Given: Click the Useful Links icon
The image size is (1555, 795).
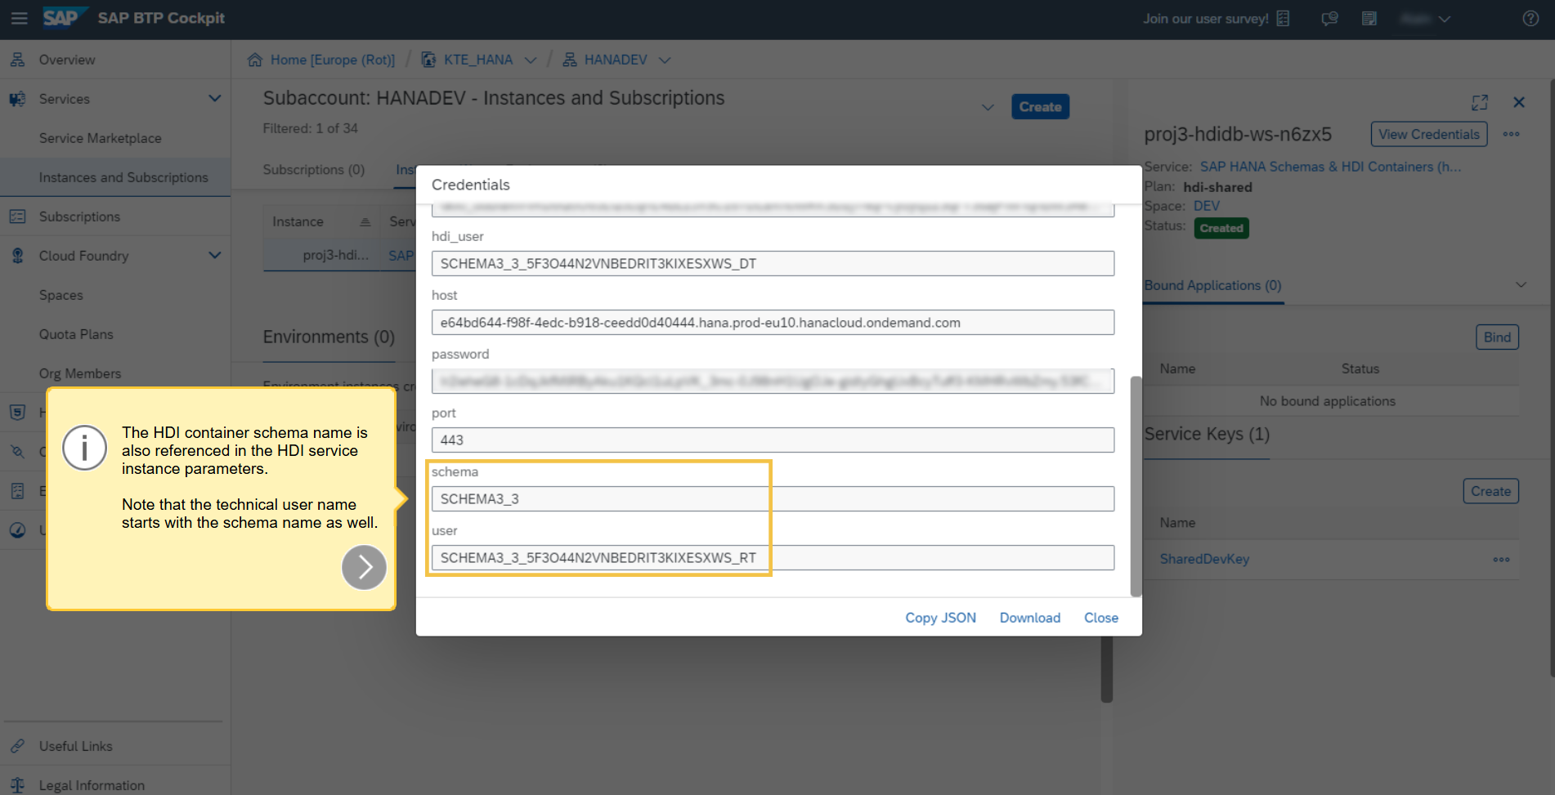Looking at the screenshot, I should click(17, 746).
